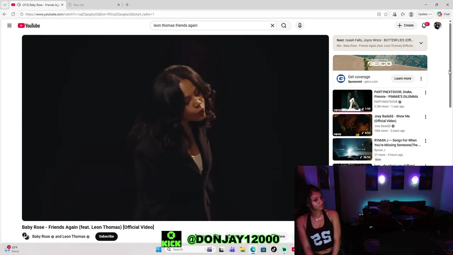Open PIMMIE'S DILEMMA video thumbnail

point(352,101)
